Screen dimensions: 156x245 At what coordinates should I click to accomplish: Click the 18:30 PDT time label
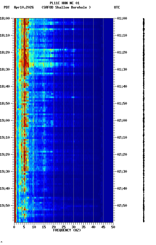point(5,69)
